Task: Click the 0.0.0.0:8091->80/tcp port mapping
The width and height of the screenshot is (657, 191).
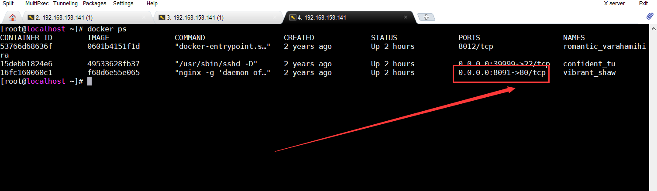Action: [502, 72]
